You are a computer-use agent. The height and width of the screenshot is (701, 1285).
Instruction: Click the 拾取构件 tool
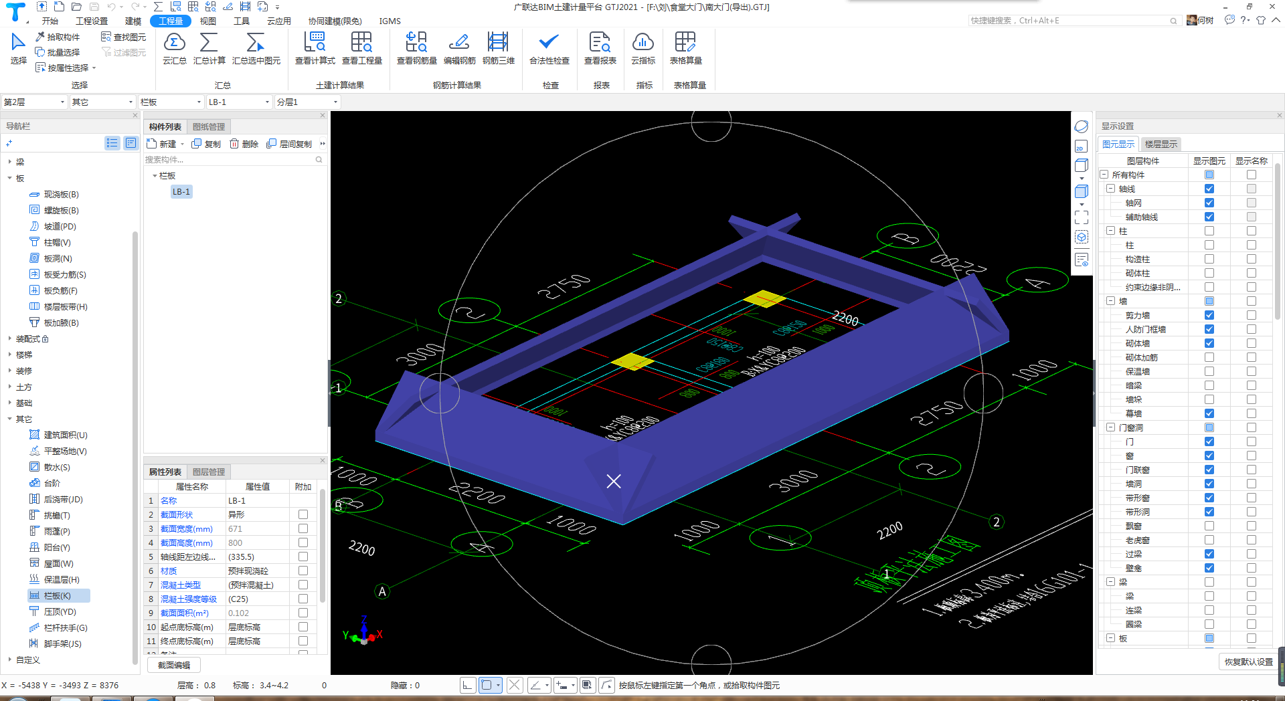58,37
